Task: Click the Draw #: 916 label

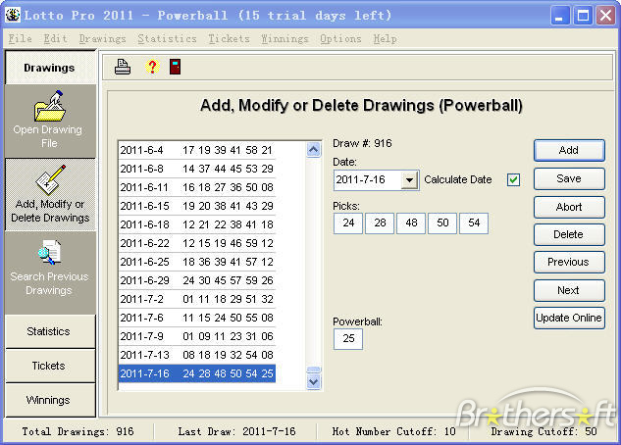Action: tap(362, 143)
